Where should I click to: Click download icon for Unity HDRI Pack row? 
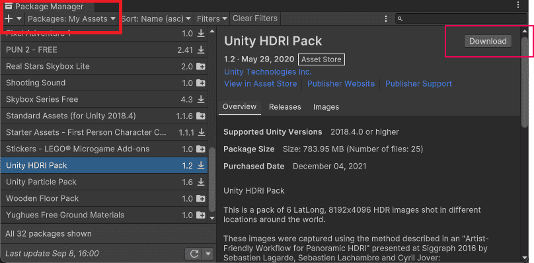coord(201,166)
